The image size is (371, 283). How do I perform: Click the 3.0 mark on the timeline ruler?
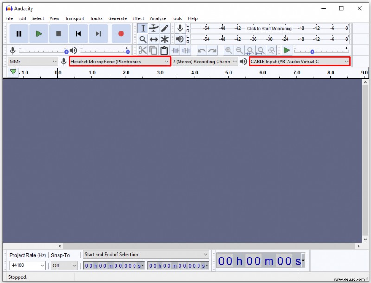pos(160,73)
